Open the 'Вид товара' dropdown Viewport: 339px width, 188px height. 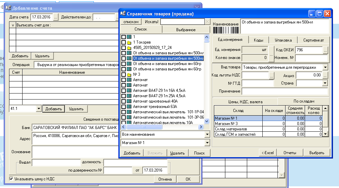325,67
